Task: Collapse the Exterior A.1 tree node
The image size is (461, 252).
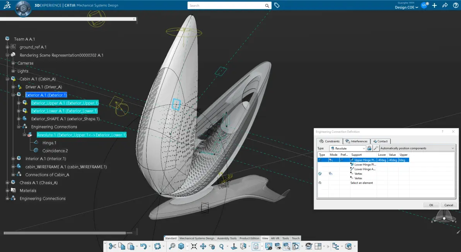Action: pos(13,95)
